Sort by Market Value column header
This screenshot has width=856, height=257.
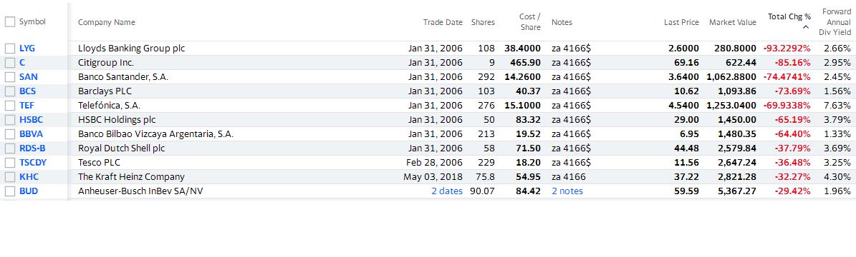tap(733, 22)
